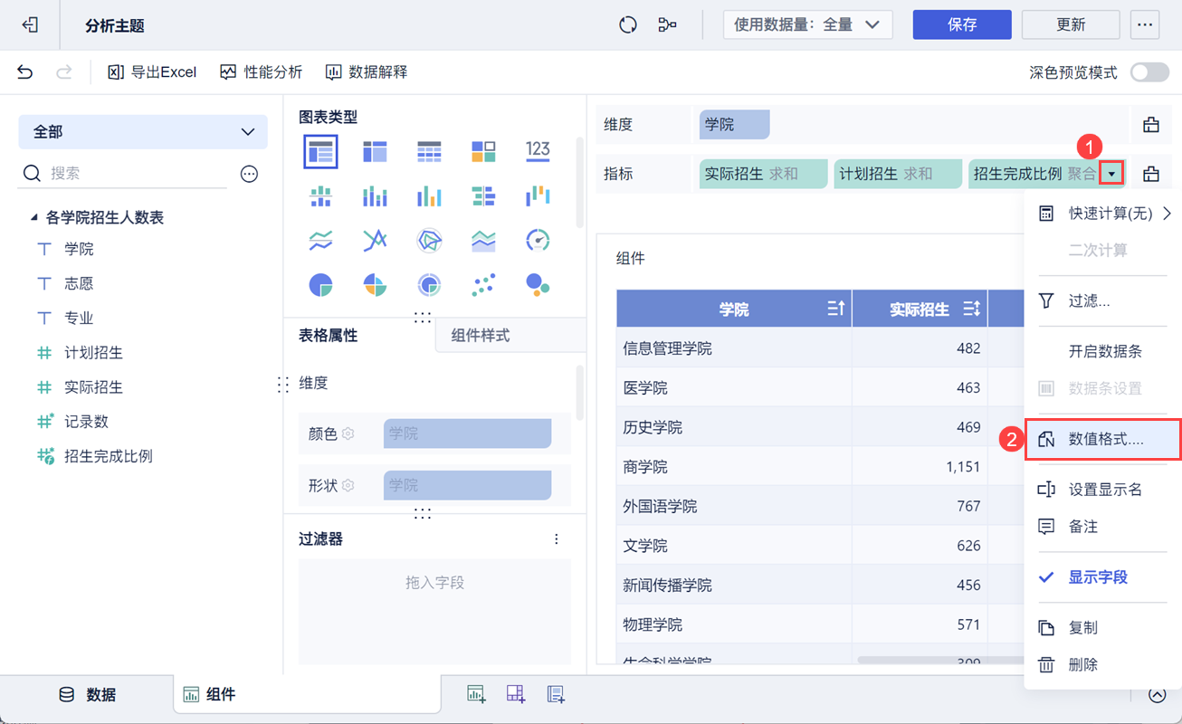Toggle the 深色预览模式 switch
Screen dimensions: 1182x724
tap(1149, 72)
